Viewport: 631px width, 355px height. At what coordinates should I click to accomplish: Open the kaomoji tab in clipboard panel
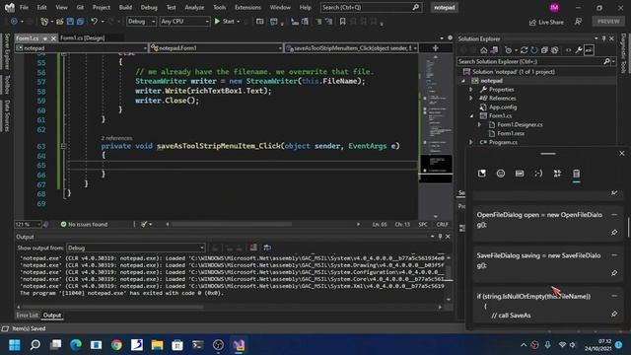[538, 174]
